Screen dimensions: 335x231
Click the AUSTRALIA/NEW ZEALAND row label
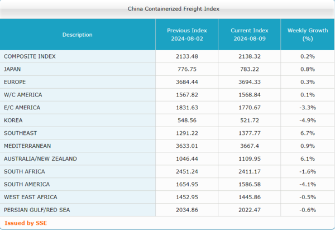[x=40, y=158]
